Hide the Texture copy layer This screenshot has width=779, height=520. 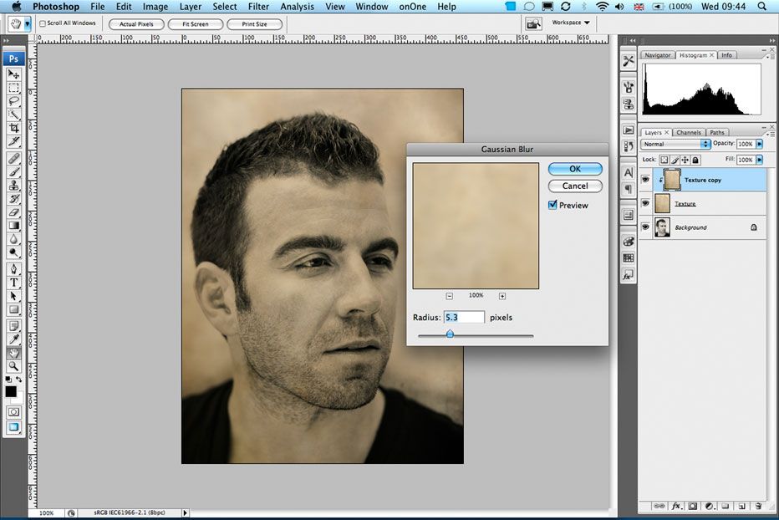645,180
